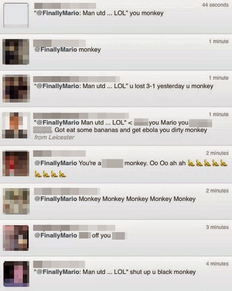
Task: Open the "3 minutes" timestamp
Action: tap(217, 227)
